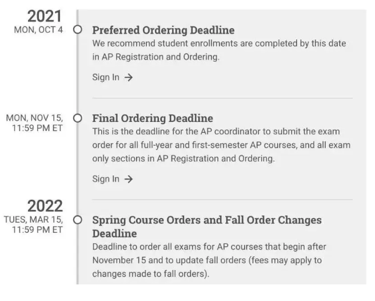The height and width of the screenshot is (301, 375).
Task: Click the 2022 year label
Action: (x=45, y=206)
